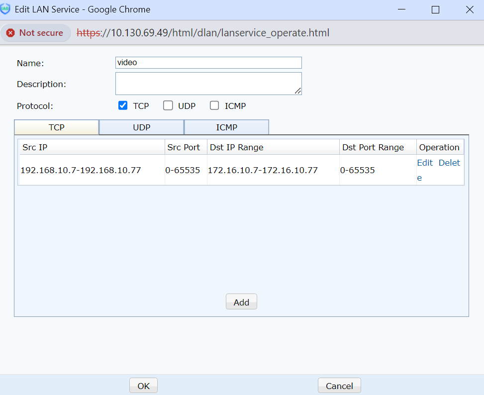Viewport: 484px width, 395px height.
Task: Focus the Name field containing video
Action: click(208, 63)
